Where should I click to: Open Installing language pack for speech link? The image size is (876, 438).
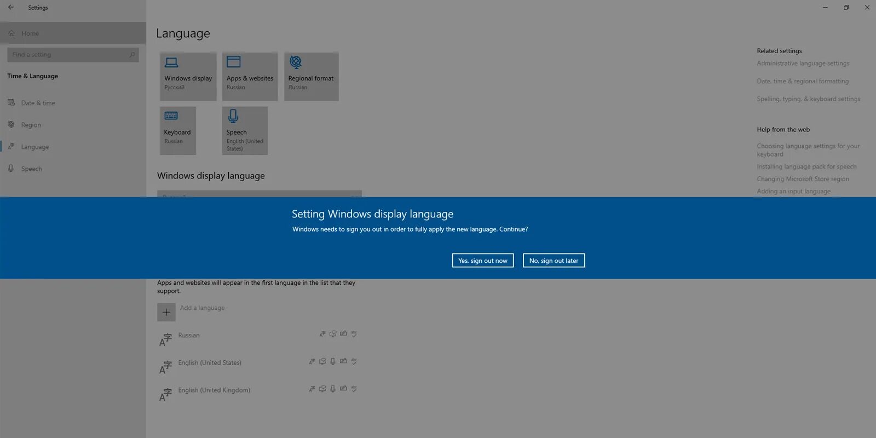tap(806, 166)
